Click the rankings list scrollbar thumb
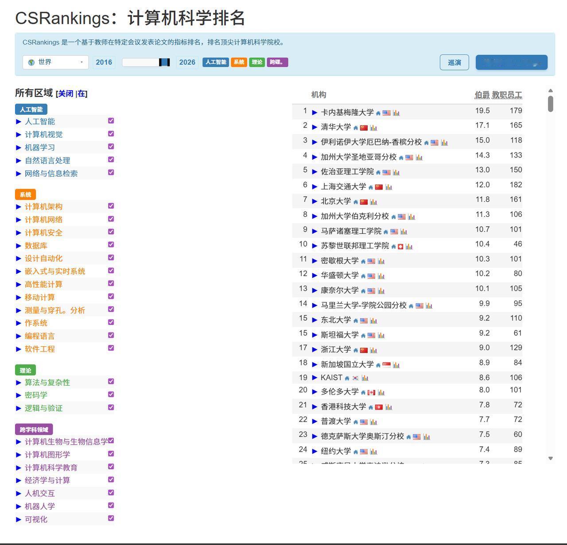This screenshot has width=567, height=545. [x=551, y=104]
